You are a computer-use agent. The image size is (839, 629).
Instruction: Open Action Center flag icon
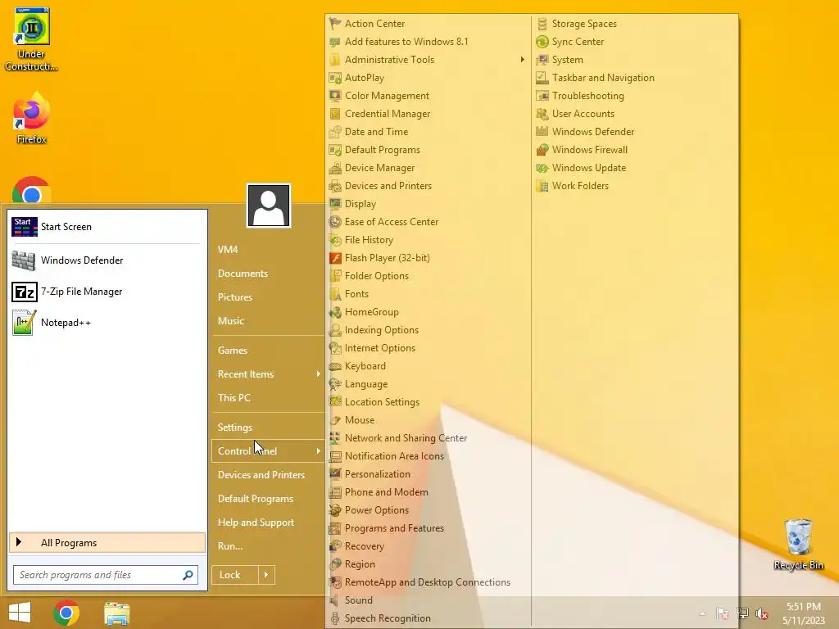click(x=335, y=24)
